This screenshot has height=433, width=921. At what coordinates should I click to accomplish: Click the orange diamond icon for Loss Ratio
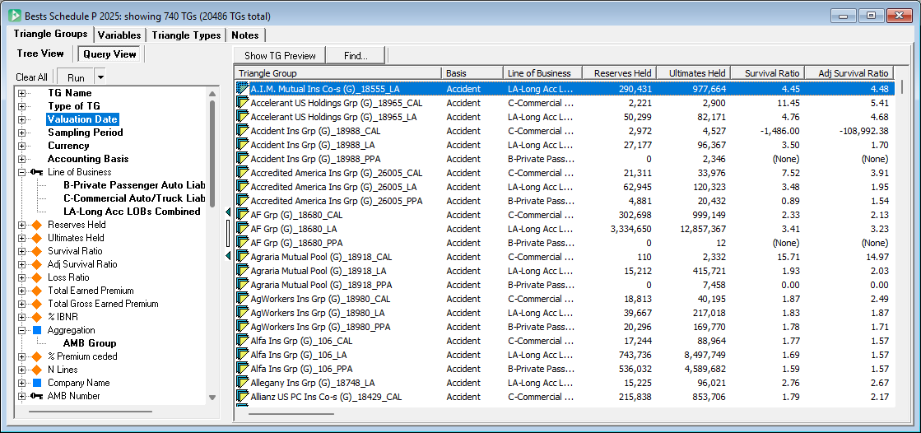tap(37, 277)
